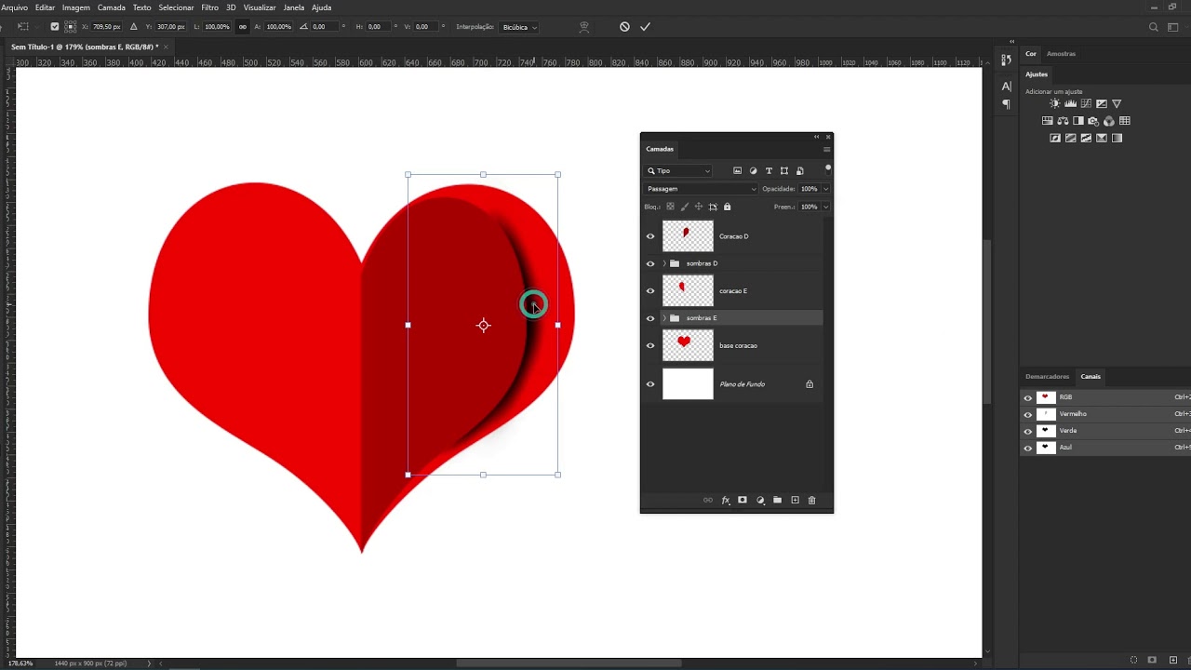Open the Filtro menu
Viewport: 1191px width, 670px height.
(x=210, y=7)
